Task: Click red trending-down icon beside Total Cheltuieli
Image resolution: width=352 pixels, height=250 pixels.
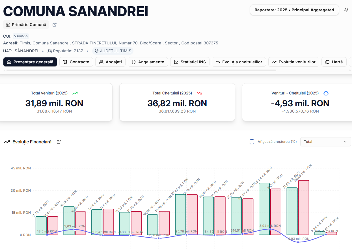Action: click(199, 93)
